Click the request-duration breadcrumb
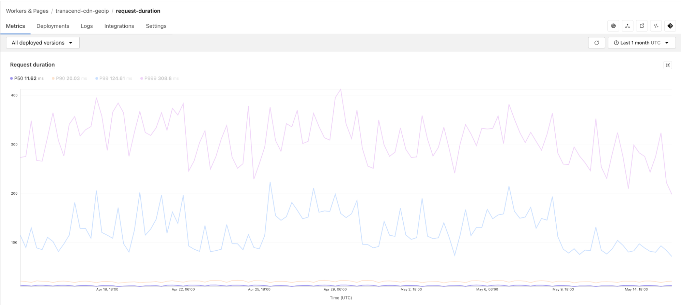681x305 pixels. point(138,11)
